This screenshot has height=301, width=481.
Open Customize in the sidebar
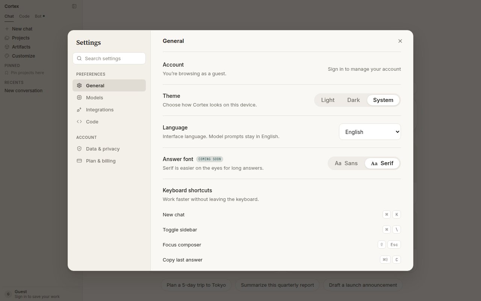[x=41, y=56]
